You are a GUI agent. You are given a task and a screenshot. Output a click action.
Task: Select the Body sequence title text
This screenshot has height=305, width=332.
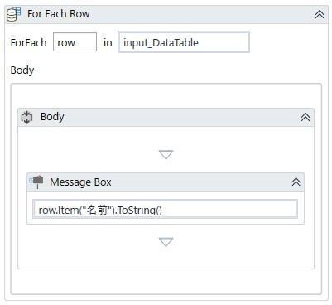(52, 117)
